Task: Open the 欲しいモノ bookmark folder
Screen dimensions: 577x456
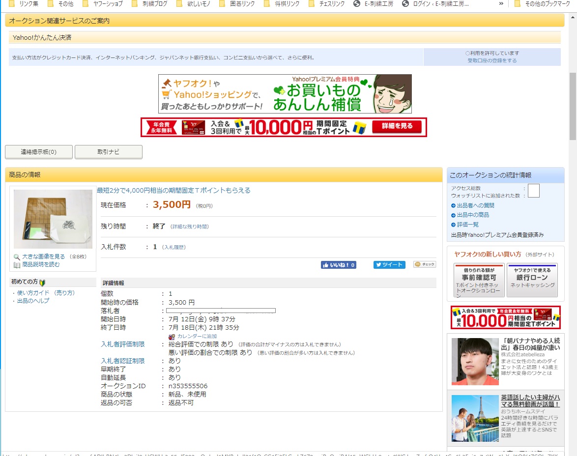Action: (194, 3)
